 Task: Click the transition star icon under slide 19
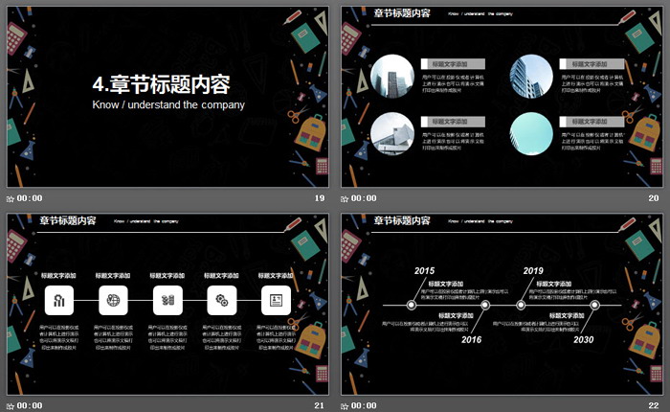coord(11,198)
